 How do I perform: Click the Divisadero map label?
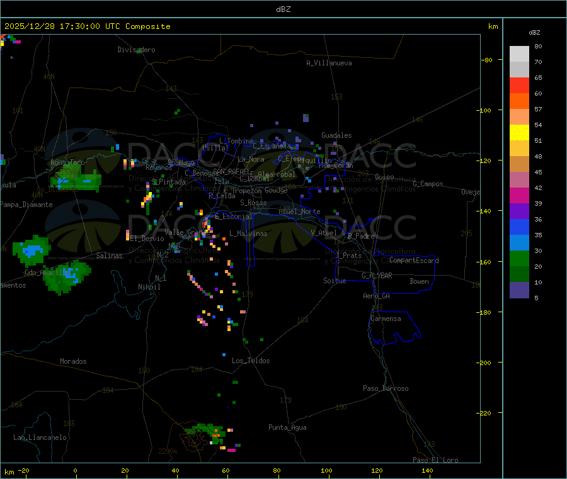(136, 50)
